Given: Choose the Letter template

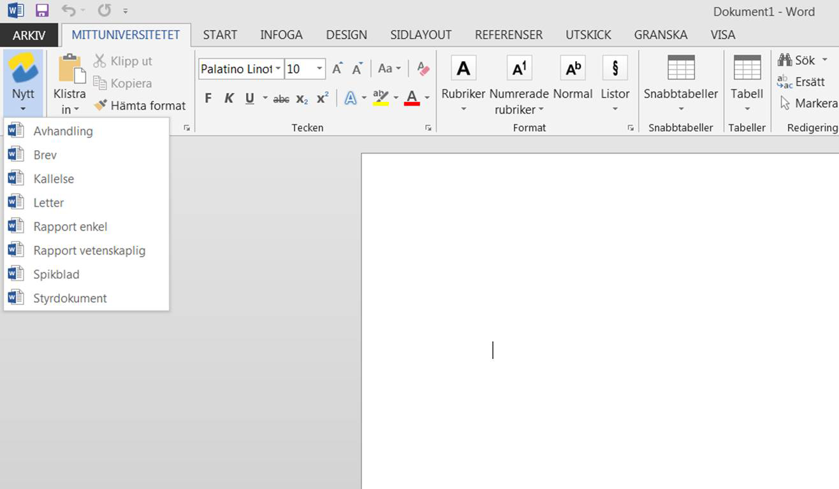Looking at the screenshot, I should coord(87,202).
